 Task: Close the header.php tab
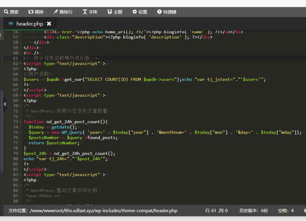[49, 24]
